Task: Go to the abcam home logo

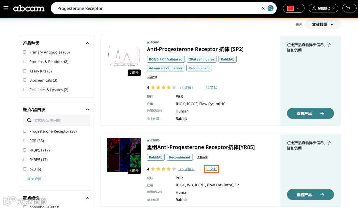Action: click(29, 8)
